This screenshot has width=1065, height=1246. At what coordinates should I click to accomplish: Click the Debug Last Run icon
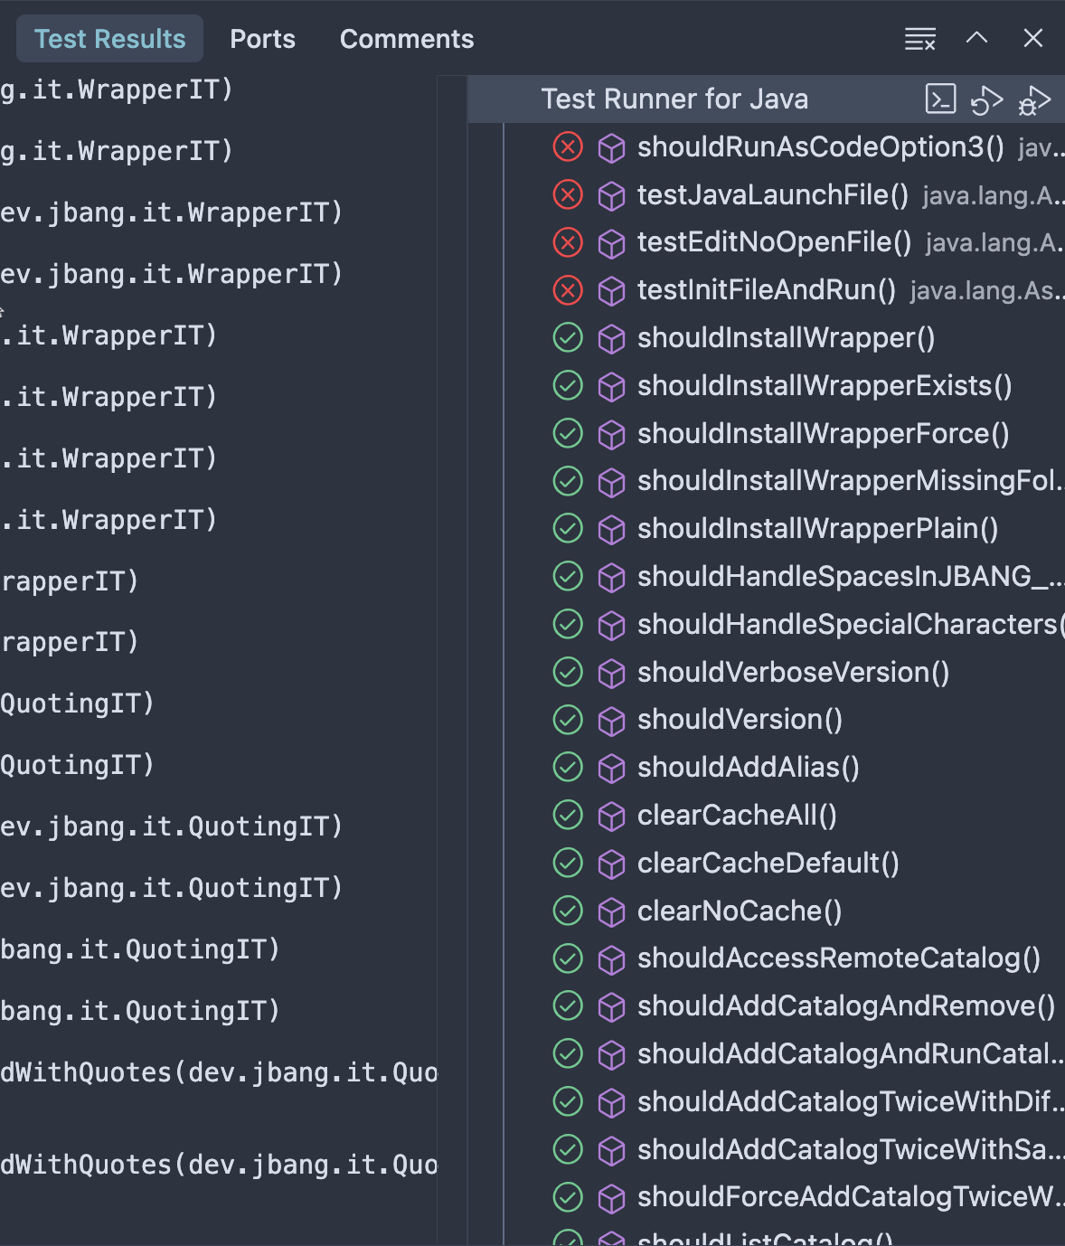click(1033, 99)
